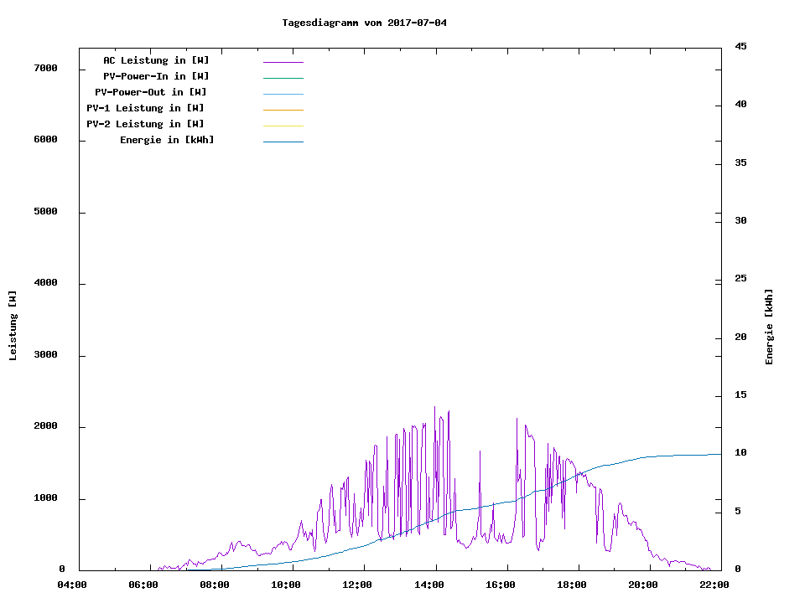Click the light blue PV-Power-Out legend line

(x=283, y=94)
